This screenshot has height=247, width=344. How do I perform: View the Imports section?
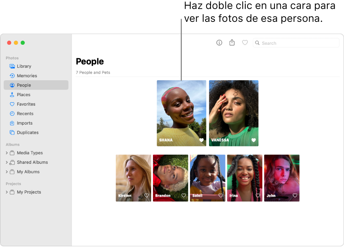tap(24, 123)
